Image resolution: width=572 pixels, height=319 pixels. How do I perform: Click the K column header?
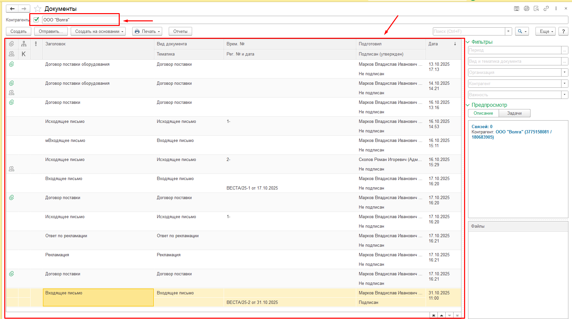point(24,54)
